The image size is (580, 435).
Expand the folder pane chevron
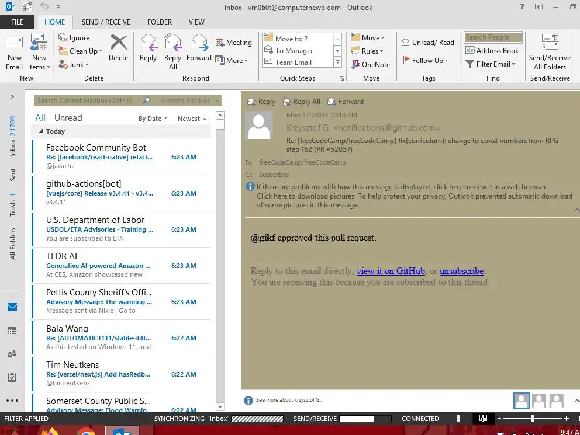tap(12, 97)
